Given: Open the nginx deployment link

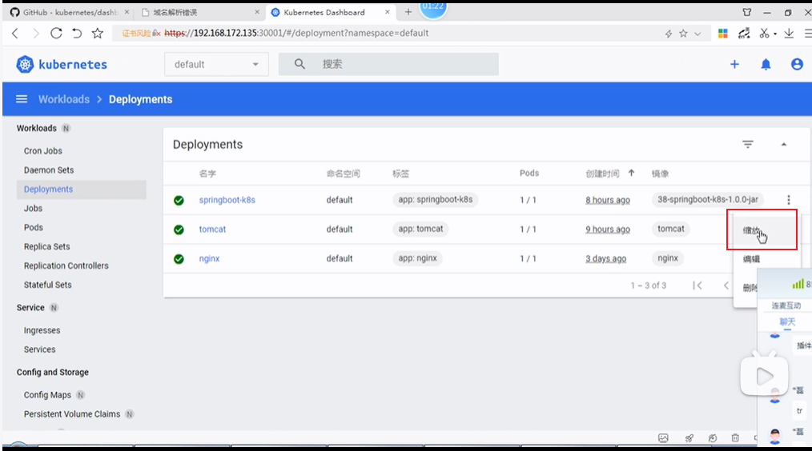Looking at the screenshot, I should click(x=209, y=258).
